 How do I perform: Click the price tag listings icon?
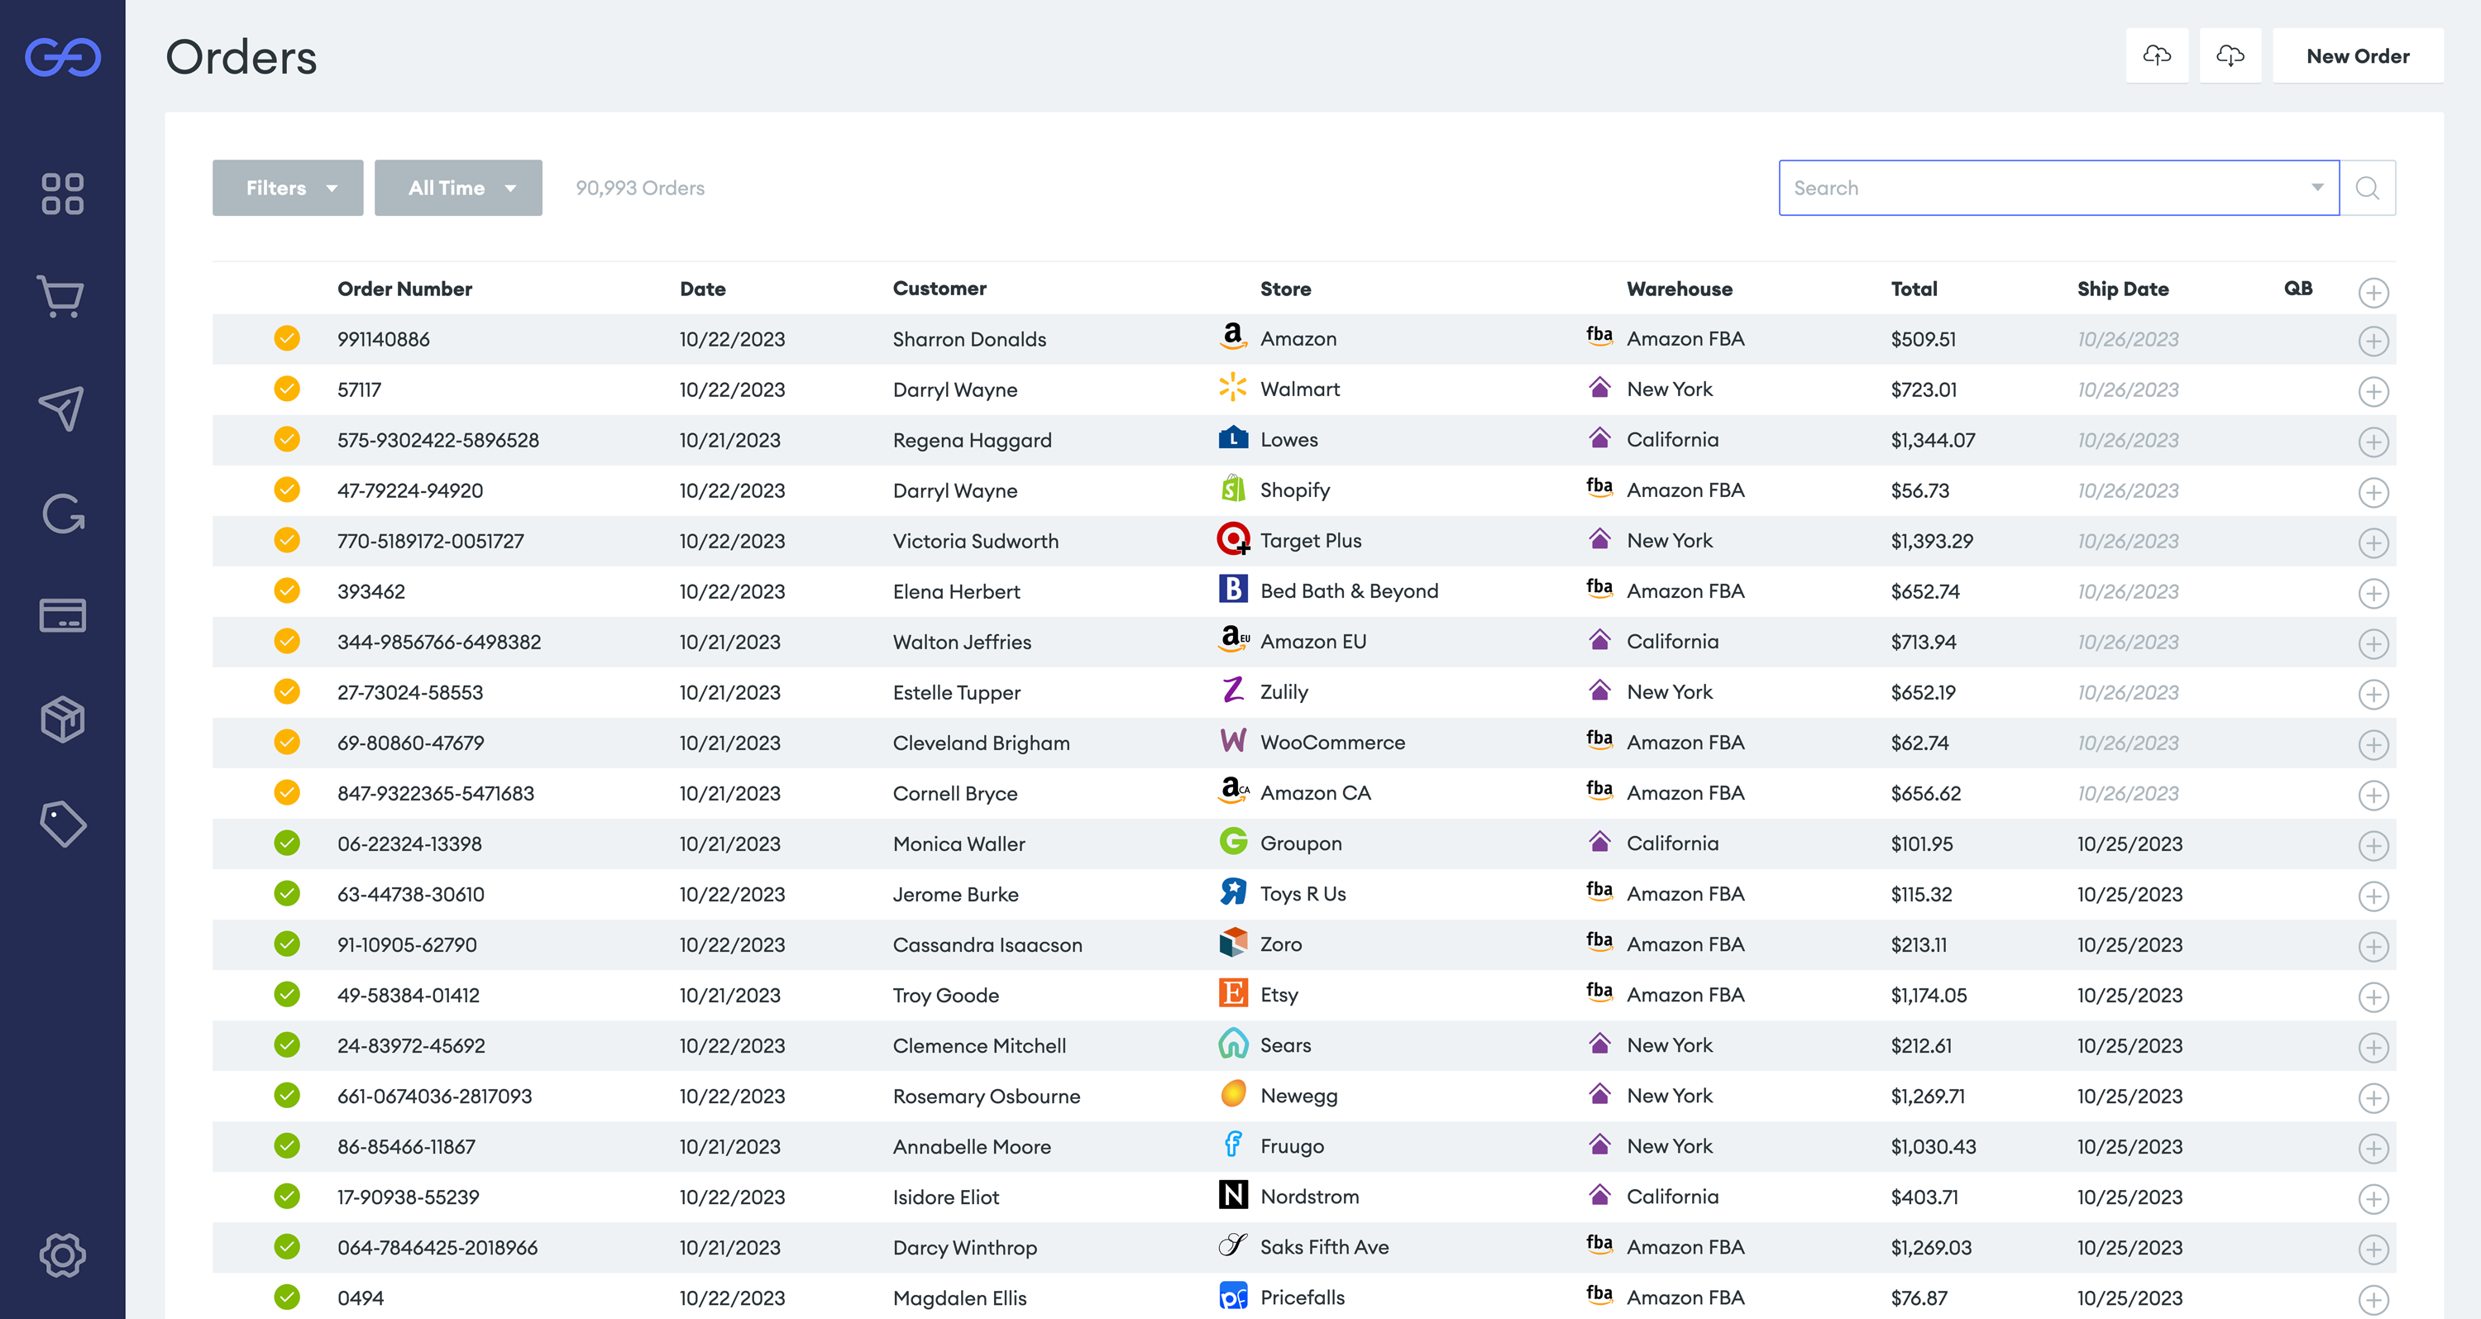(62, 823)
